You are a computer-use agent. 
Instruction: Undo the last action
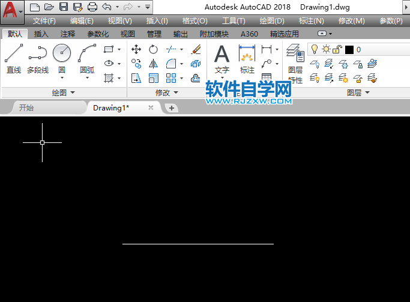click(x=107, y=7)
